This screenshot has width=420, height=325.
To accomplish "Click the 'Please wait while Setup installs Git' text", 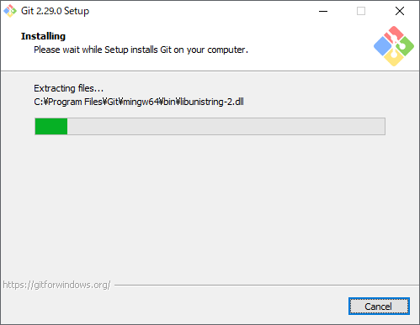I will click(x=141, y=50).
